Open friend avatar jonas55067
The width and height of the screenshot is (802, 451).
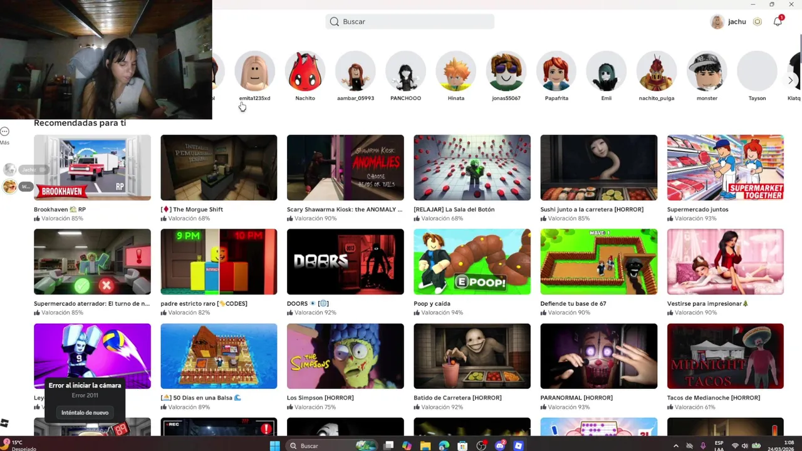click(506, 71)
